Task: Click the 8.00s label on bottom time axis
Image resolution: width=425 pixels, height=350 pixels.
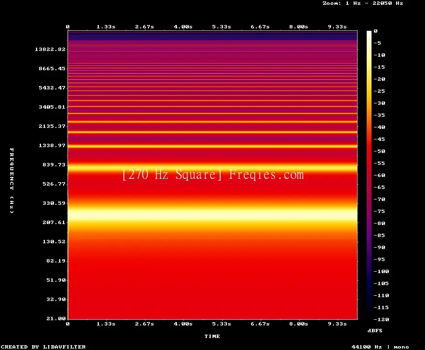Action: tap(298, 324)
